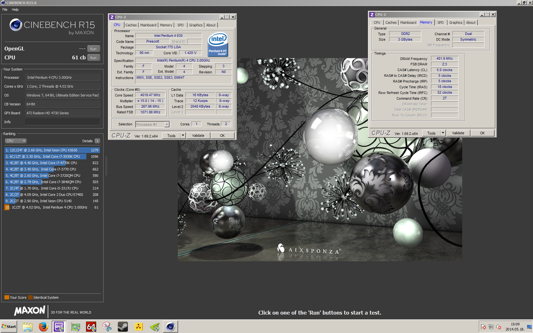Screen dimensions: 533x333
Task: Click Validate in right CPU-Z window
Action: pyautogui.click(x=458, y=133)
